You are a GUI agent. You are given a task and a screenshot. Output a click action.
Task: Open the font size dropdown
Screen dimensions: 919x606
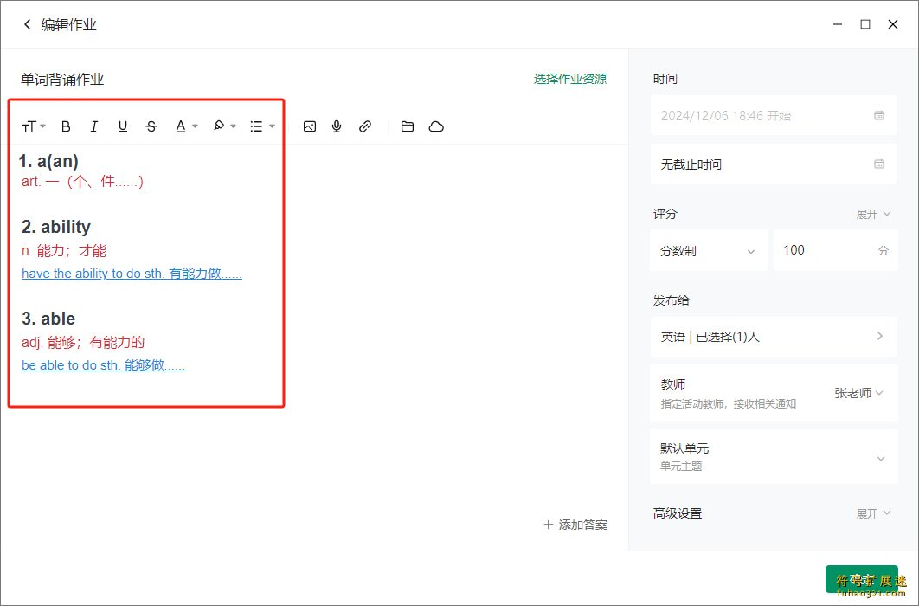(x=34, y=126)
